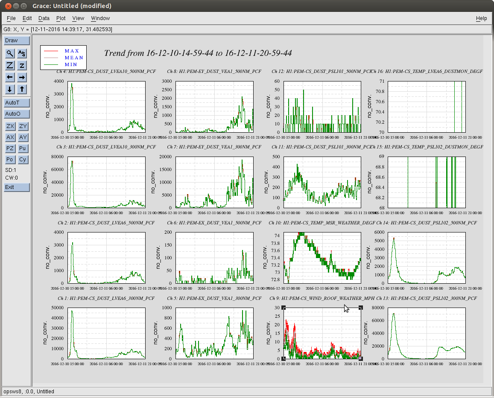Click the 'Trend from' title text
The image size is (494, 398).
pos(198,53)
